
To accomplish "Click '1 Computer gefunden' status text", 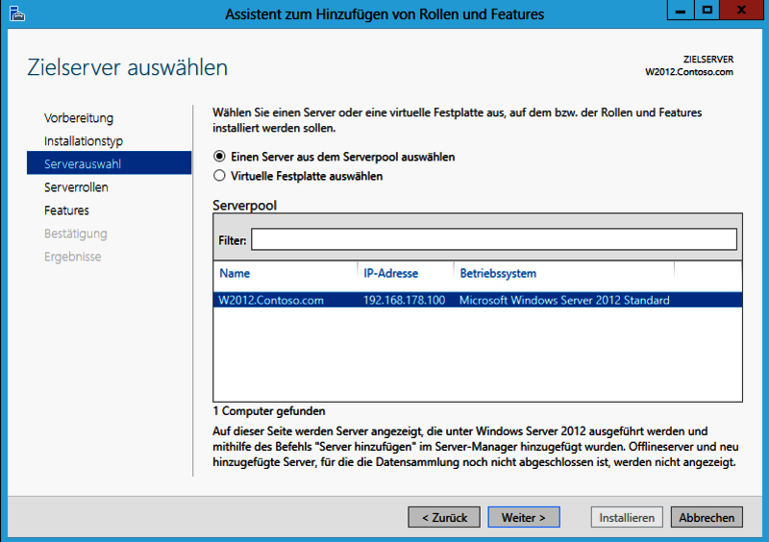I will [269, 411].
